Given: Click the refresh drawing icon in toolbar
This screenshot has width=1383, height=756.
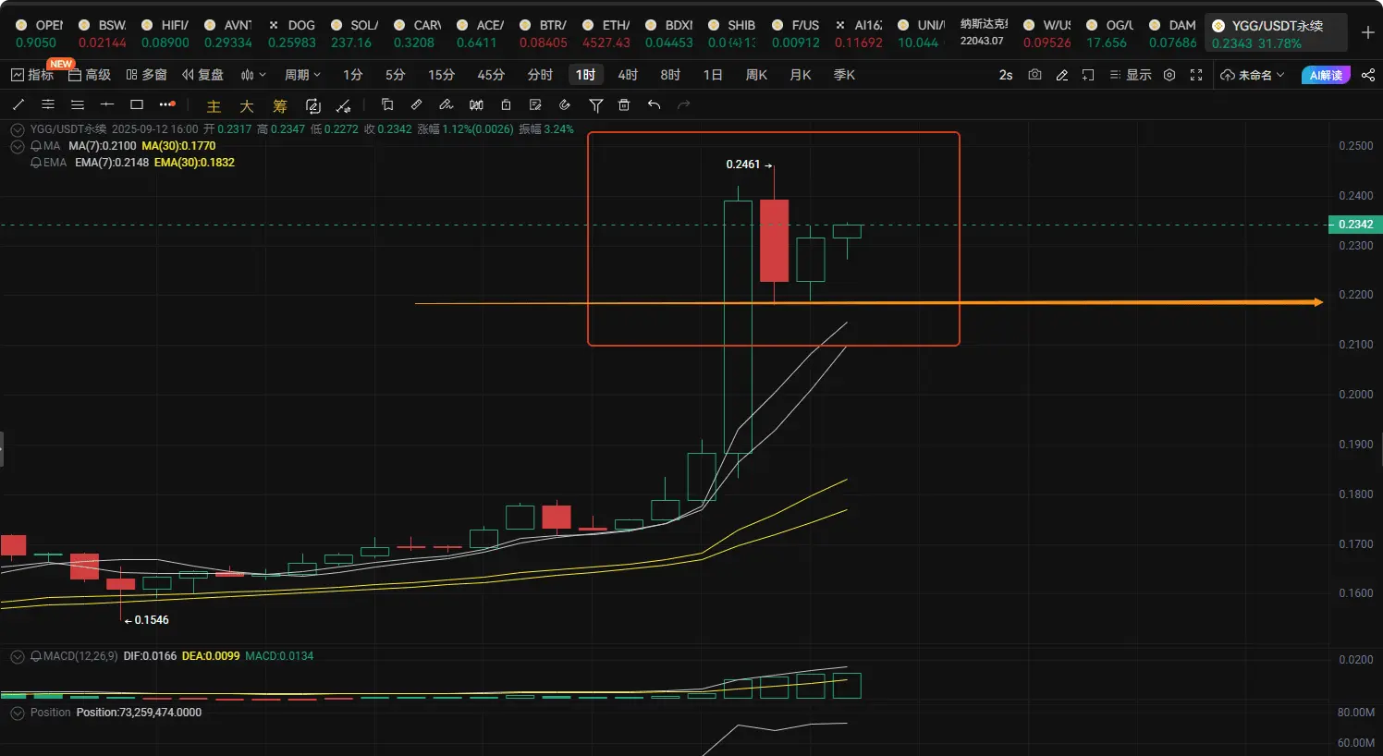Looking at the screenshot, I should pos(313,106).
